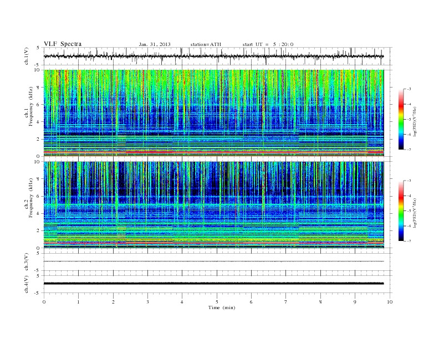Click the 'VLF Spectra' title text

point(63,44)
